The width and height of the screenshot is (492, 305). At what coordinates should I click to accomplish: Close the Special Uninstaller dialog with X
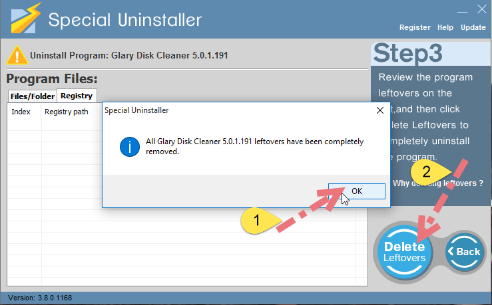[380, 110]
